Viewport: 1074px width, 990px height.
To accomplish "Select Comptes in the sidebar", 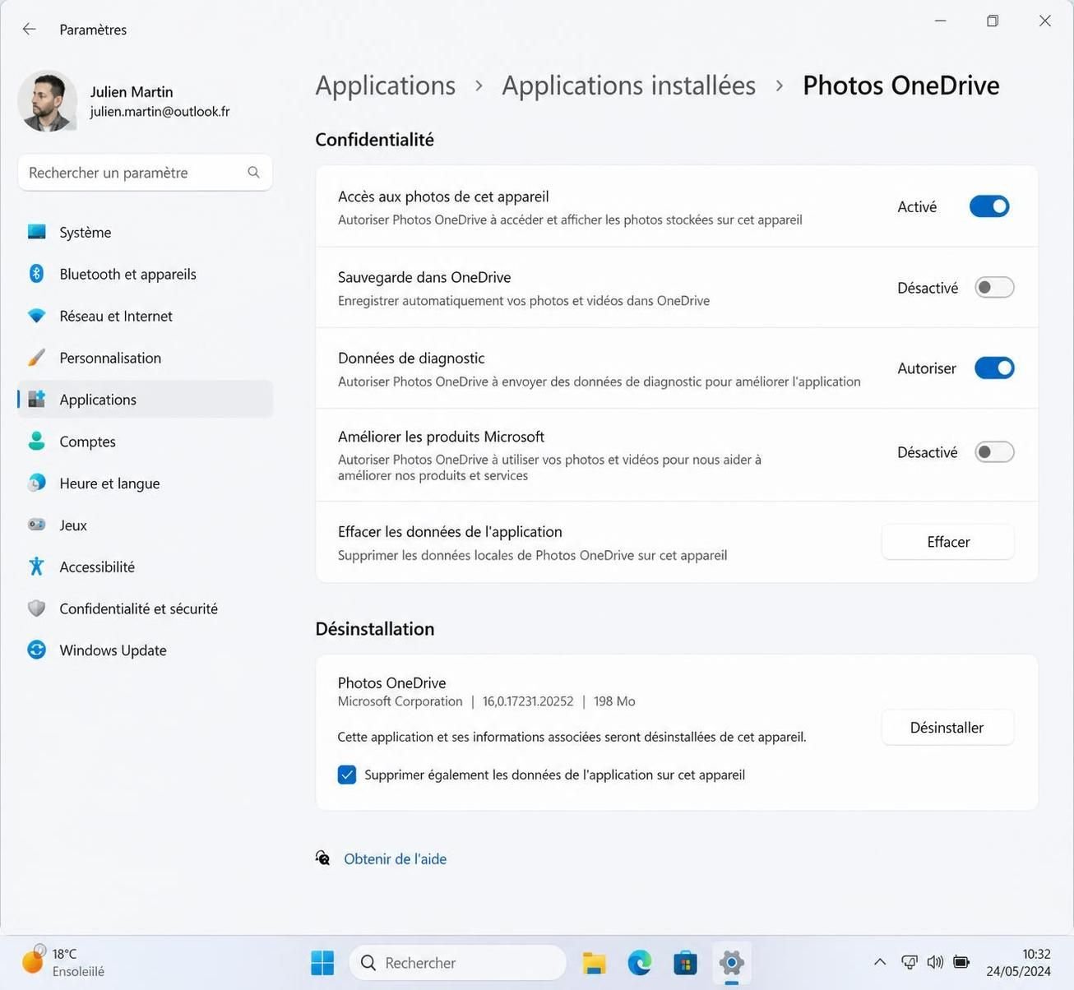I will pos(145,442).
